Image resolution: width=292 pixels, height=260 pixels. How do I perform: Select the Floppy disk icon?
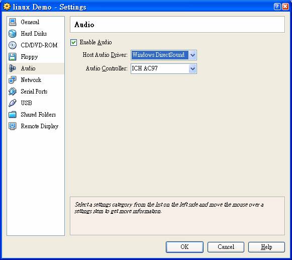coord(13,57)
